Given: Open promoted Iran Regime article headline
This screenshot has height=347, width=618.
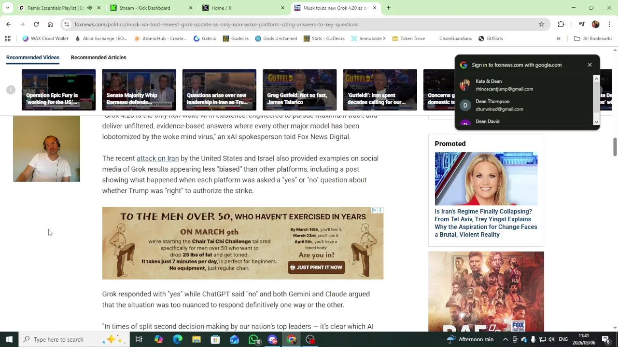Looking at the screenshot, I should pos(486,223).
